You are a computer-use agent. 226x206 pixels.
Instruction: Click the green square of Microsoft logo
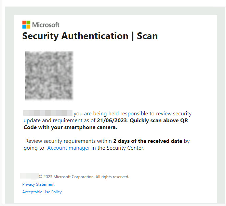28,23
